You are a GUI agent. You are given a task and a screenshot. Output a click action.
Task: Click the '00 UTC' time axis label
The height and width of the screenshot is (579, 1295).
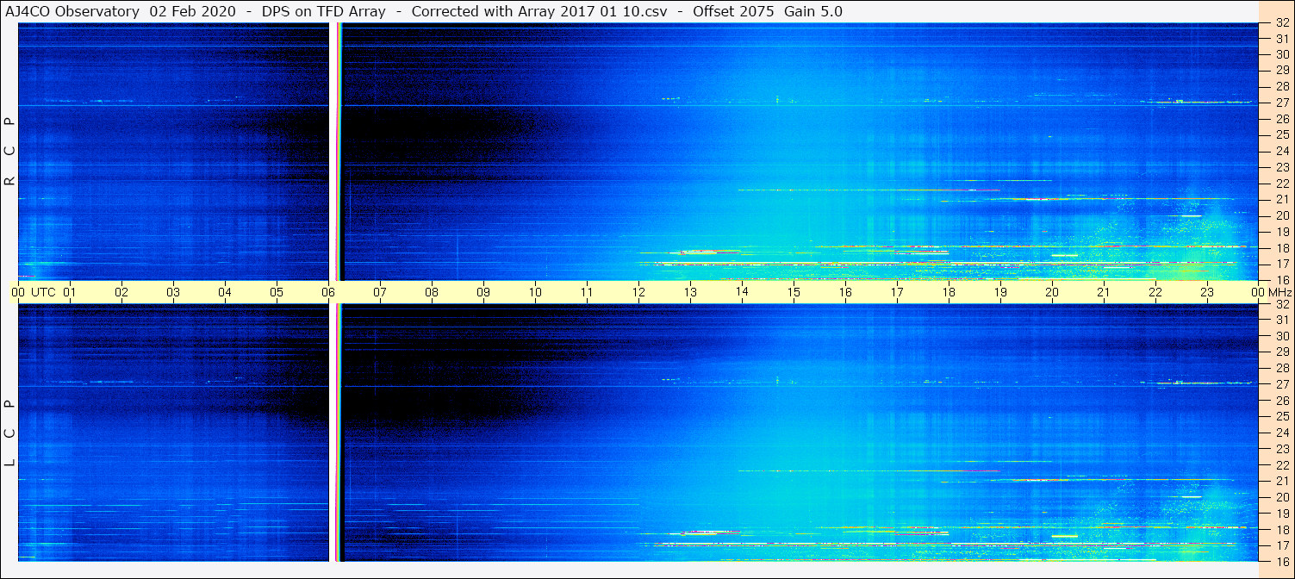tap(34, 292)
